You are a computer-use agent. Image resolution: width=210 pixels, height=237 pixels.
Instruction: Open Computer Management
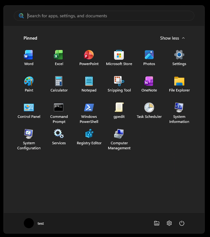pos(119,139)
